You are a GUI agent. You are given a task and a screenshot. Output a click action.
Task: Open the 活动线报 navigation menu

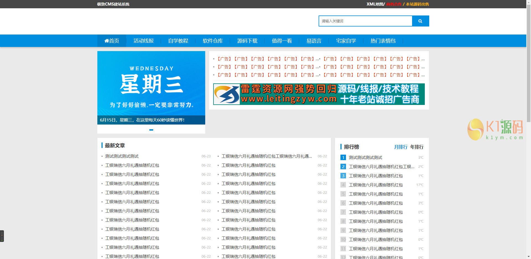(144, 41)
